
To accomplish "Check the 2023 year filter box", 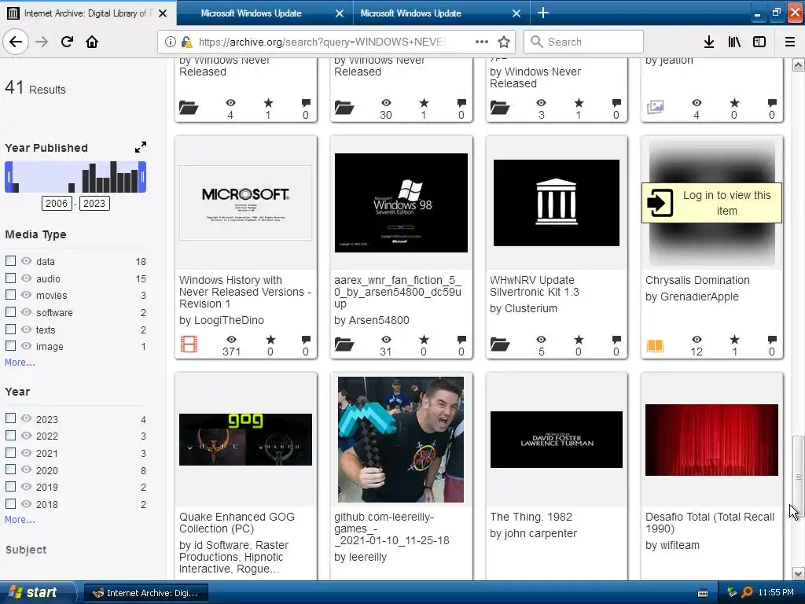I will (x=10, y=418).
